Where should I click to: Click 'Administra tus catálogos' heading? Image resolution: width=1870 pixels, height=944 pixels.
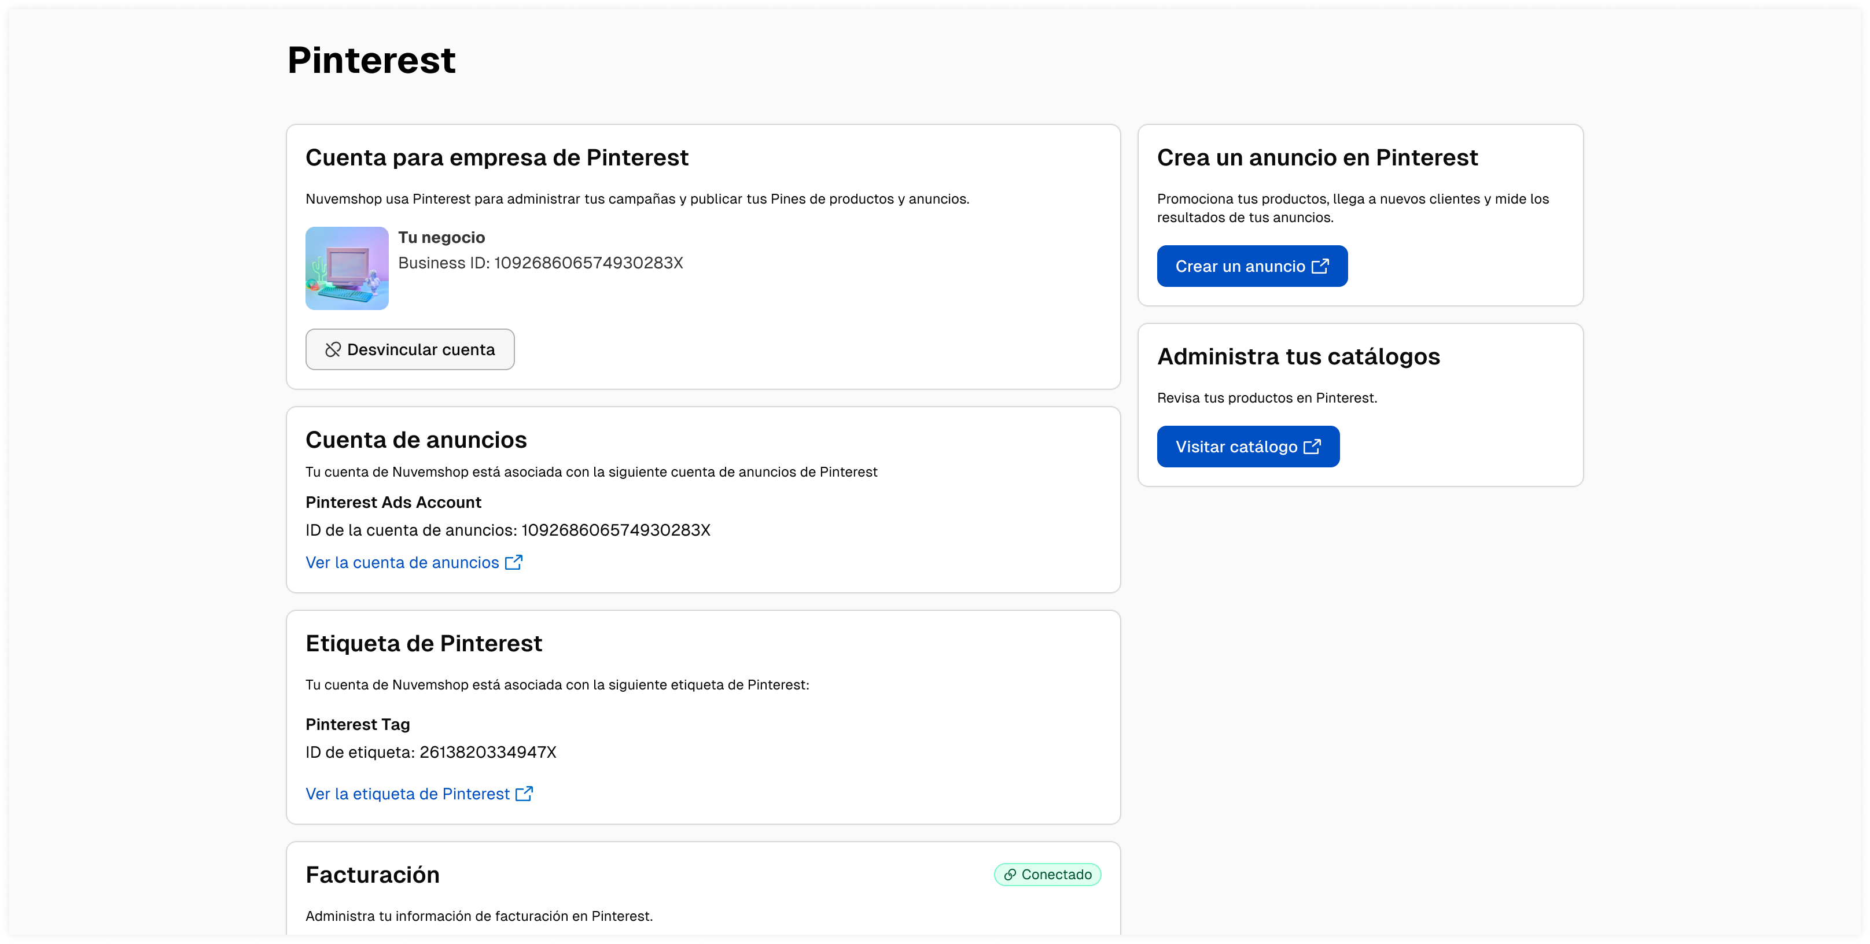click(x=1298, y=356)
